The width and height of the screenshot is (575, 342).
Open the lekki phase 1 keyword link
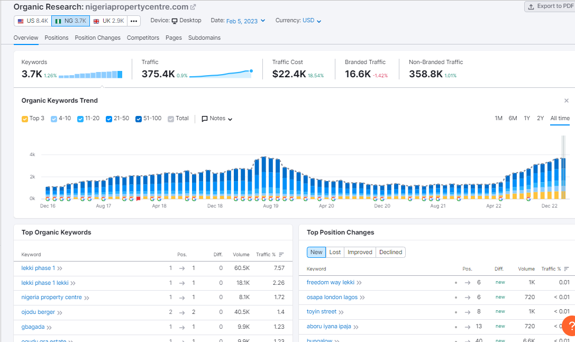(x=38, y=268)
